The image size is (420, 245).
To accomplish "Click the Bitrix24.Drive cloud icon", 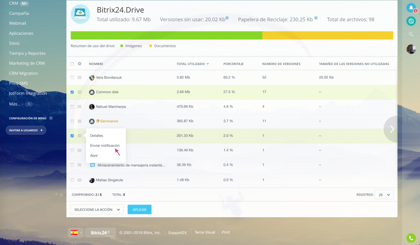I will pos(80,14).
